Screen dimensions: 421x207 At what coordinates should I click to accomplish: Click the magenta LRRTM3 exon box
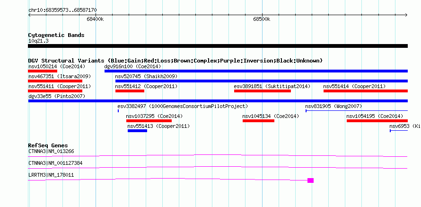(x=310, y=180)
